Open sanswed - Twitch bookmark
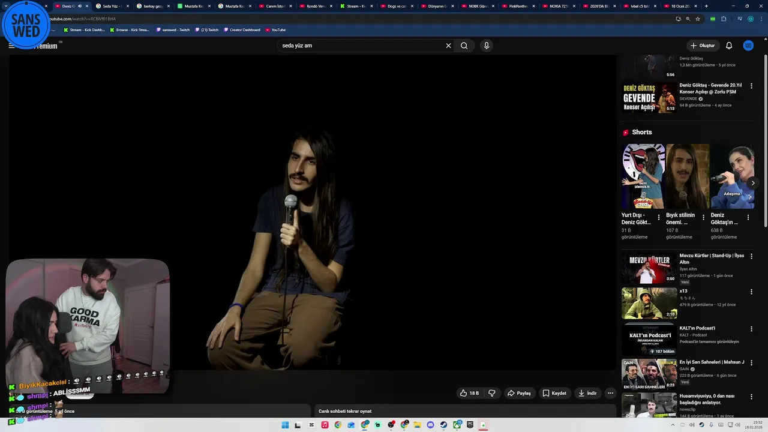The width and height of the screenshot is (768, 432). (172, 29)
